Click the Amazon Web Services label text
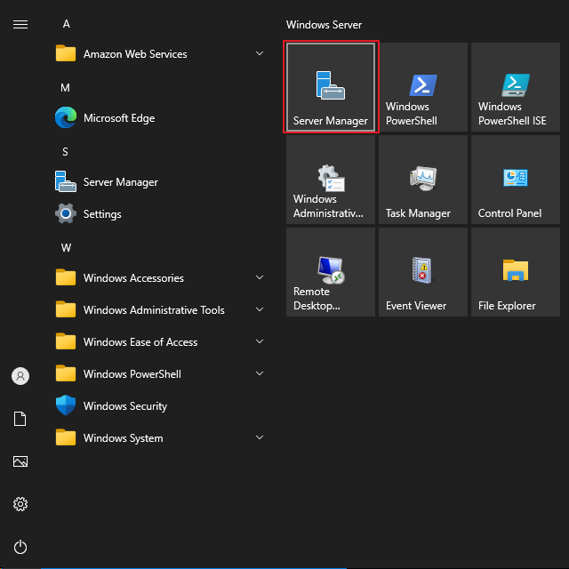Image resolution: width=569 pixels, height=569 pixels. (135, 54)
